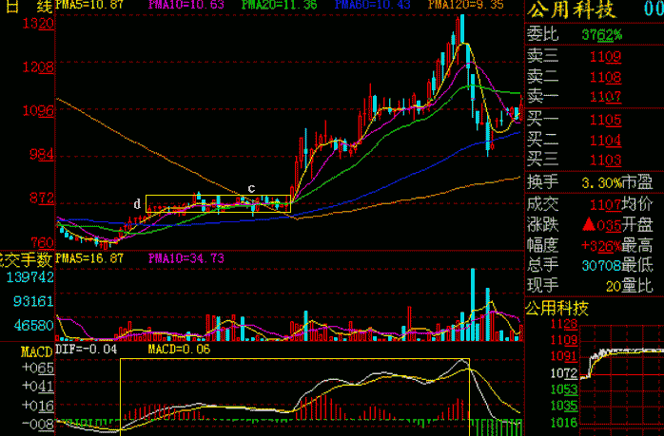This screenshot has width=664, height=436.
Task: Click the 开盘 label
Action: click(637, 225)
